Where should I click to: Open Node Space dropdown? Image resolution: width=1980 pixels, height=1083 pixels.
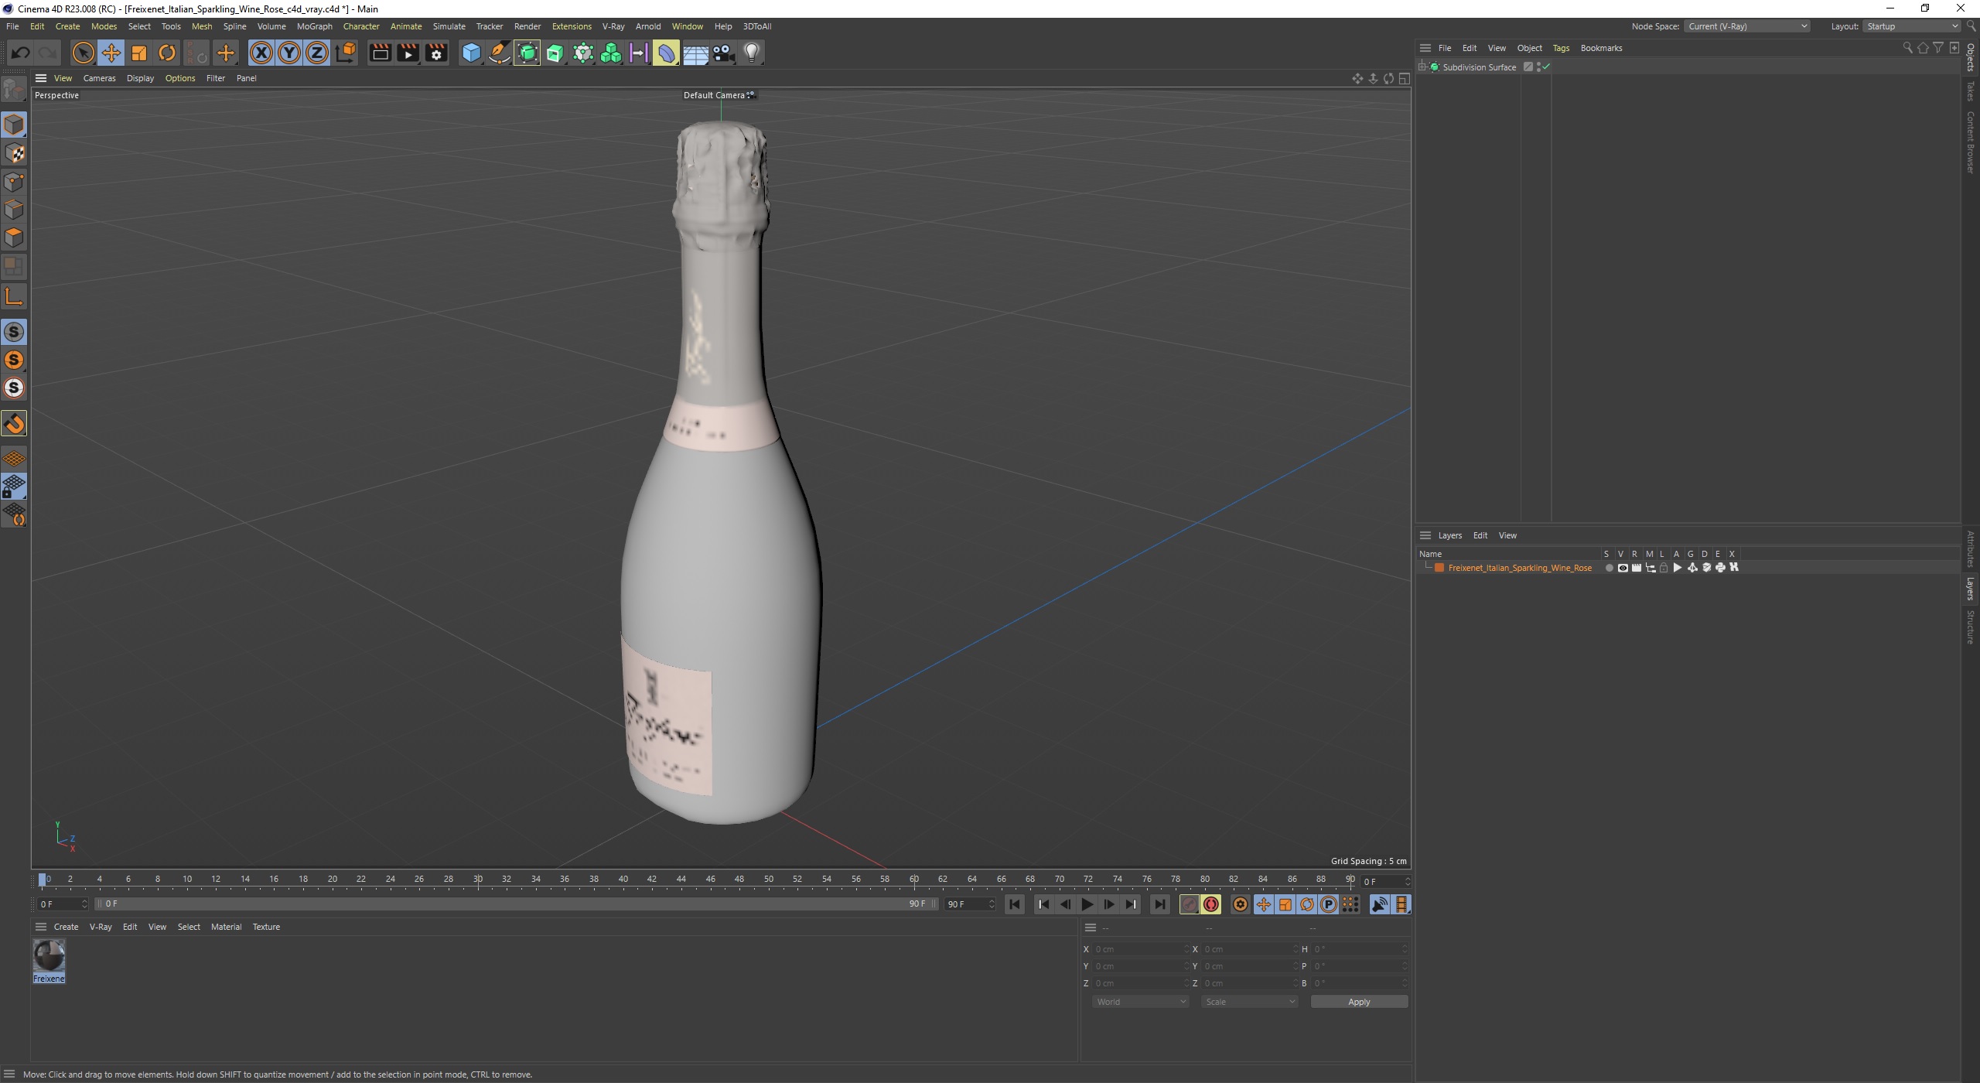1747,26
